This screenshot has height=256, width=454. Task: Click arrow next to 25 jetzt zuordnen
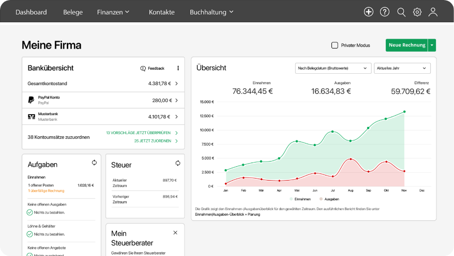(176, 141)
